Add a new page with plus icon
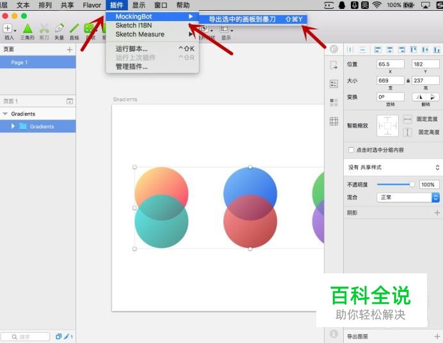443x343 pixels. [70, 50]
